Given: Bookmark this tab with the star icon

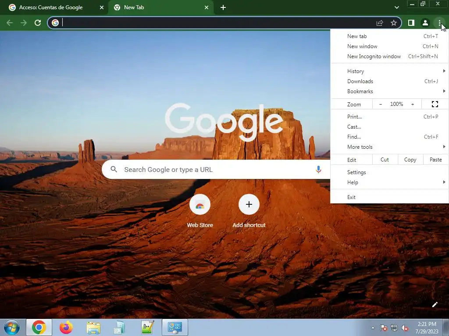Looking at the screenshot, I should pos(394,23).
